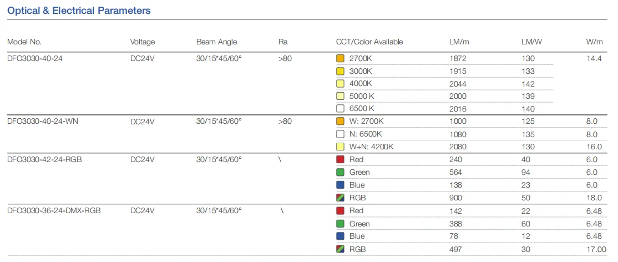Select the yellow 3000K color swatch
This screenshot has width=618, height=262.
tap(341, 71)
